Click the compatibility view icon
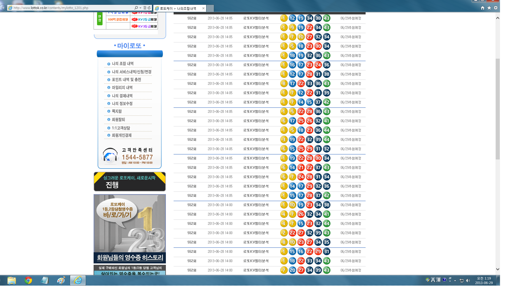Screen dimensions: 512x288 coord(145,8)
